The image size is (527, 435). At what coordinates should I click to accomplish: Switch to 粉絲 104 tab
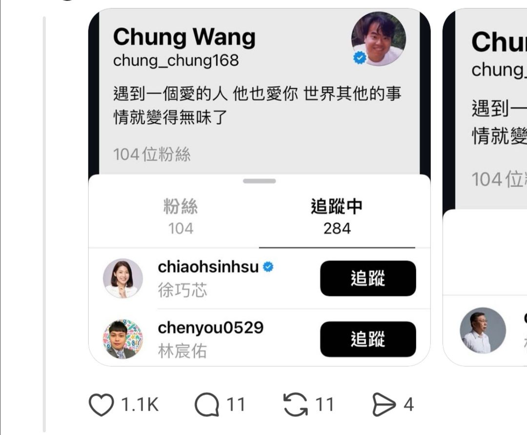click(x=181, y=217)
